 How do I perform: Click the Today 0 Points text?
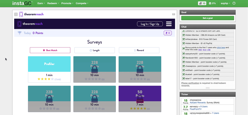click(33, 33)
